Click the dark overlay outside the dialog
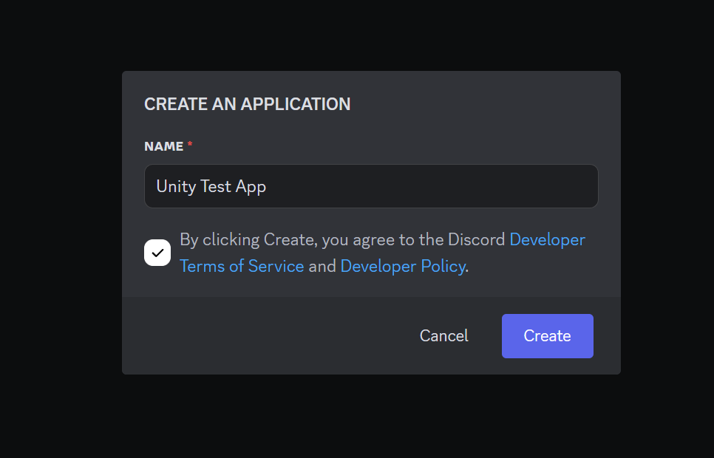Viewport: 714px width, 458px height. click(x=59, y=229)
